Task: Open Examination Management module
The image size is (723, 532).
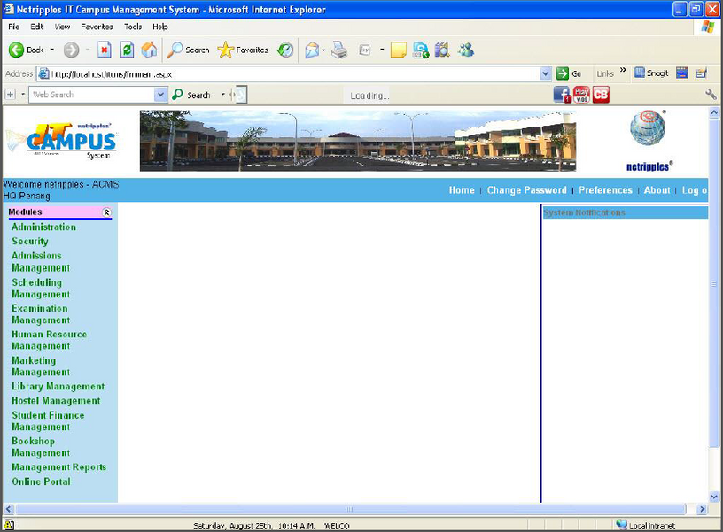Action: tap(41, 314)
